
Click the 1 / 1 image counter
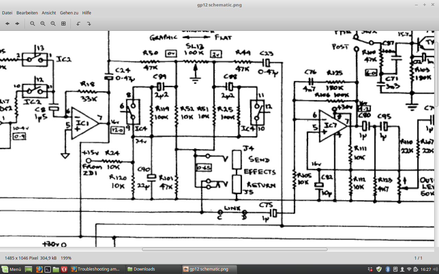(x=418, y=258)
